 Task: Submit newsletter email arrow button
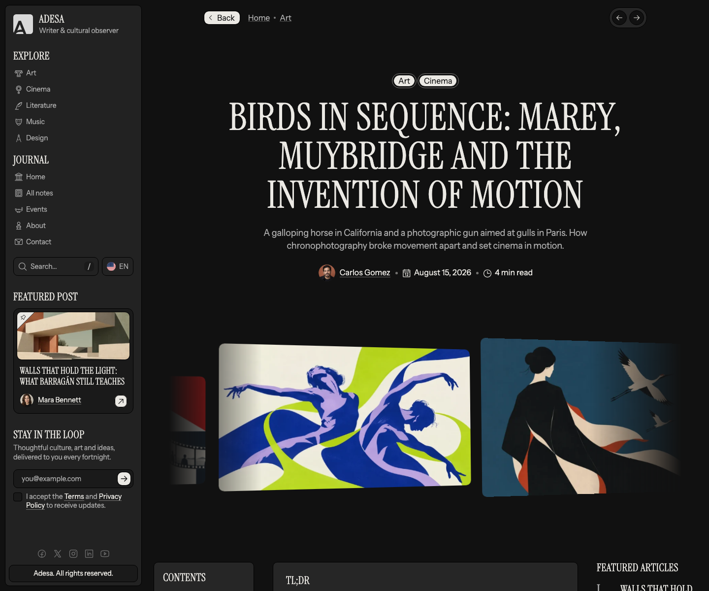124,478
